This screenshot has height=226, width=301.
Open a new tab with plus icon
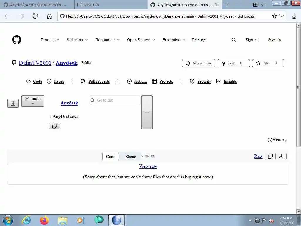click(227, 4)
